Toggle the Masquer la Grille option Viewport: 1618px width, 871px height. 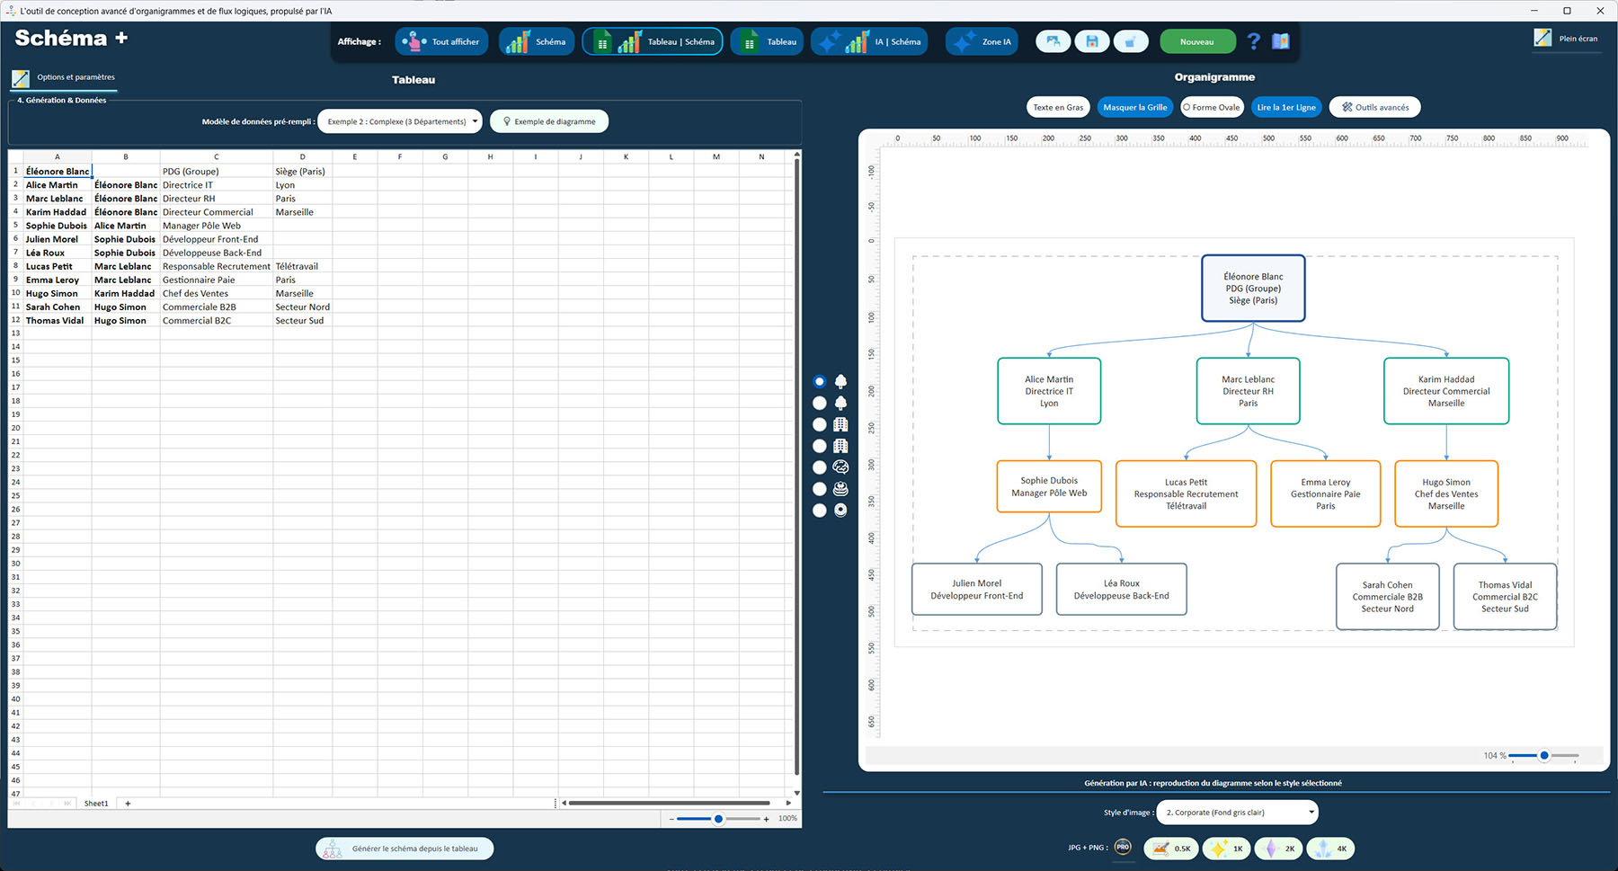(1134, 107)
